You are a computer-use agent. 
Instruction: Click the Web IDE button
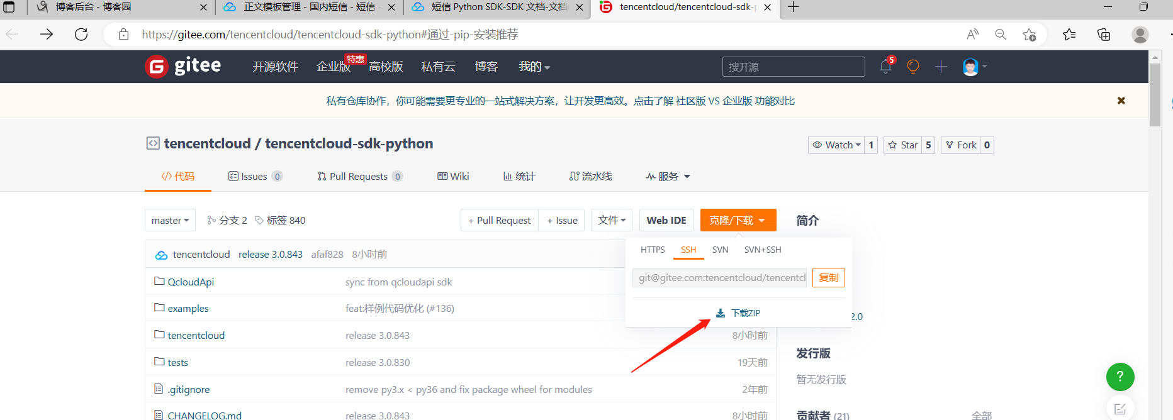(666, 220)
